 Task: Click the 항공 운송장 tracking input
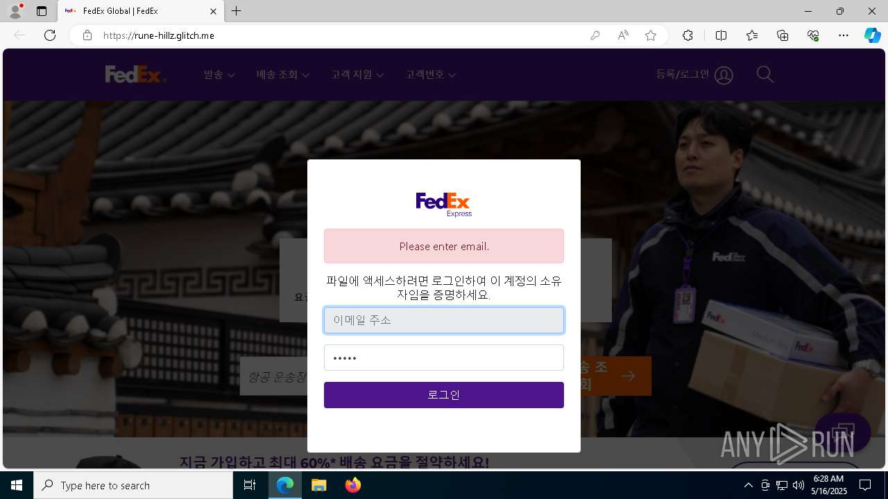[274, 376]
